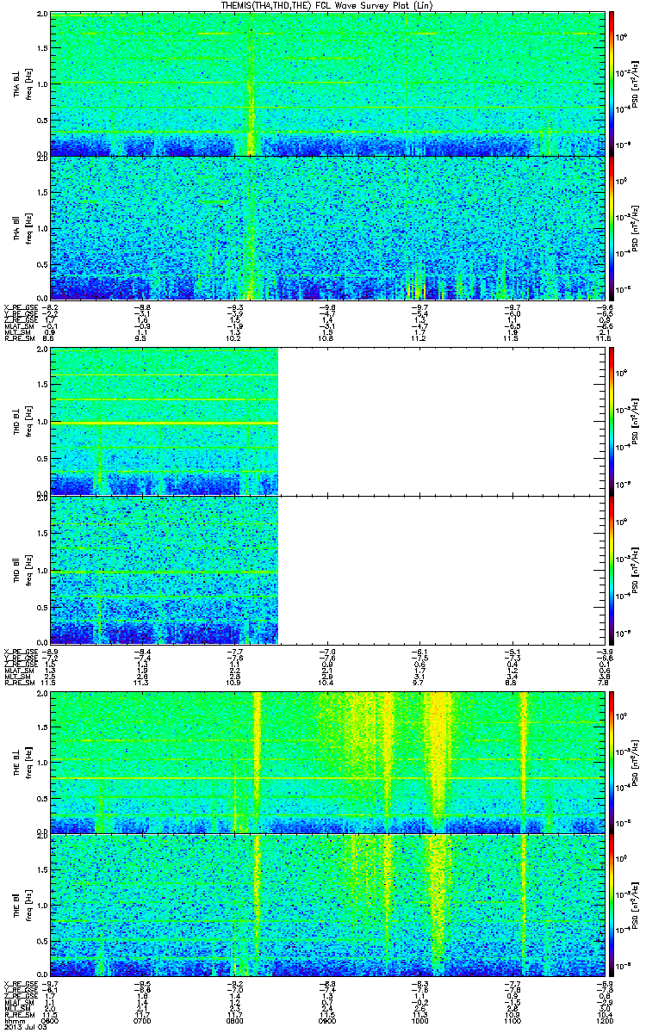Image resolution: width=646 pixels, height=1033 pixels.
Task: Click the THD B-perpendicular PSD color bar
Action: point(612,421)
